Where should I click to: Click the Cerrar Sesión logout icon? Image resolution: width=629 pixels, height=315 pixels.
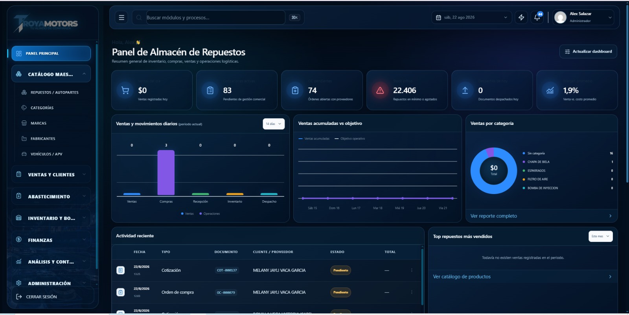(x=19, y=297)
